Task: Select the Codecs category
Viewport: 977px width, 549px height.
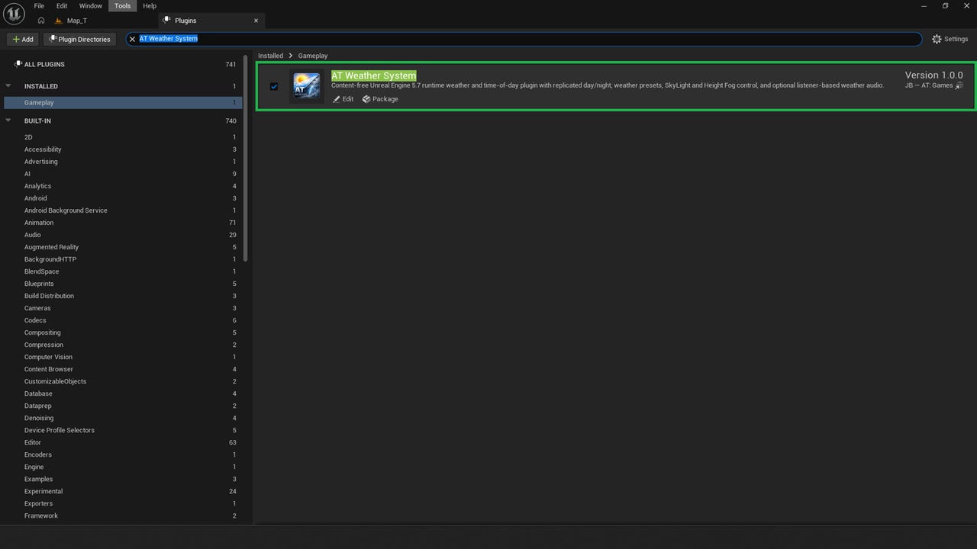Action: pyautogui.click(x=122, y=320)
